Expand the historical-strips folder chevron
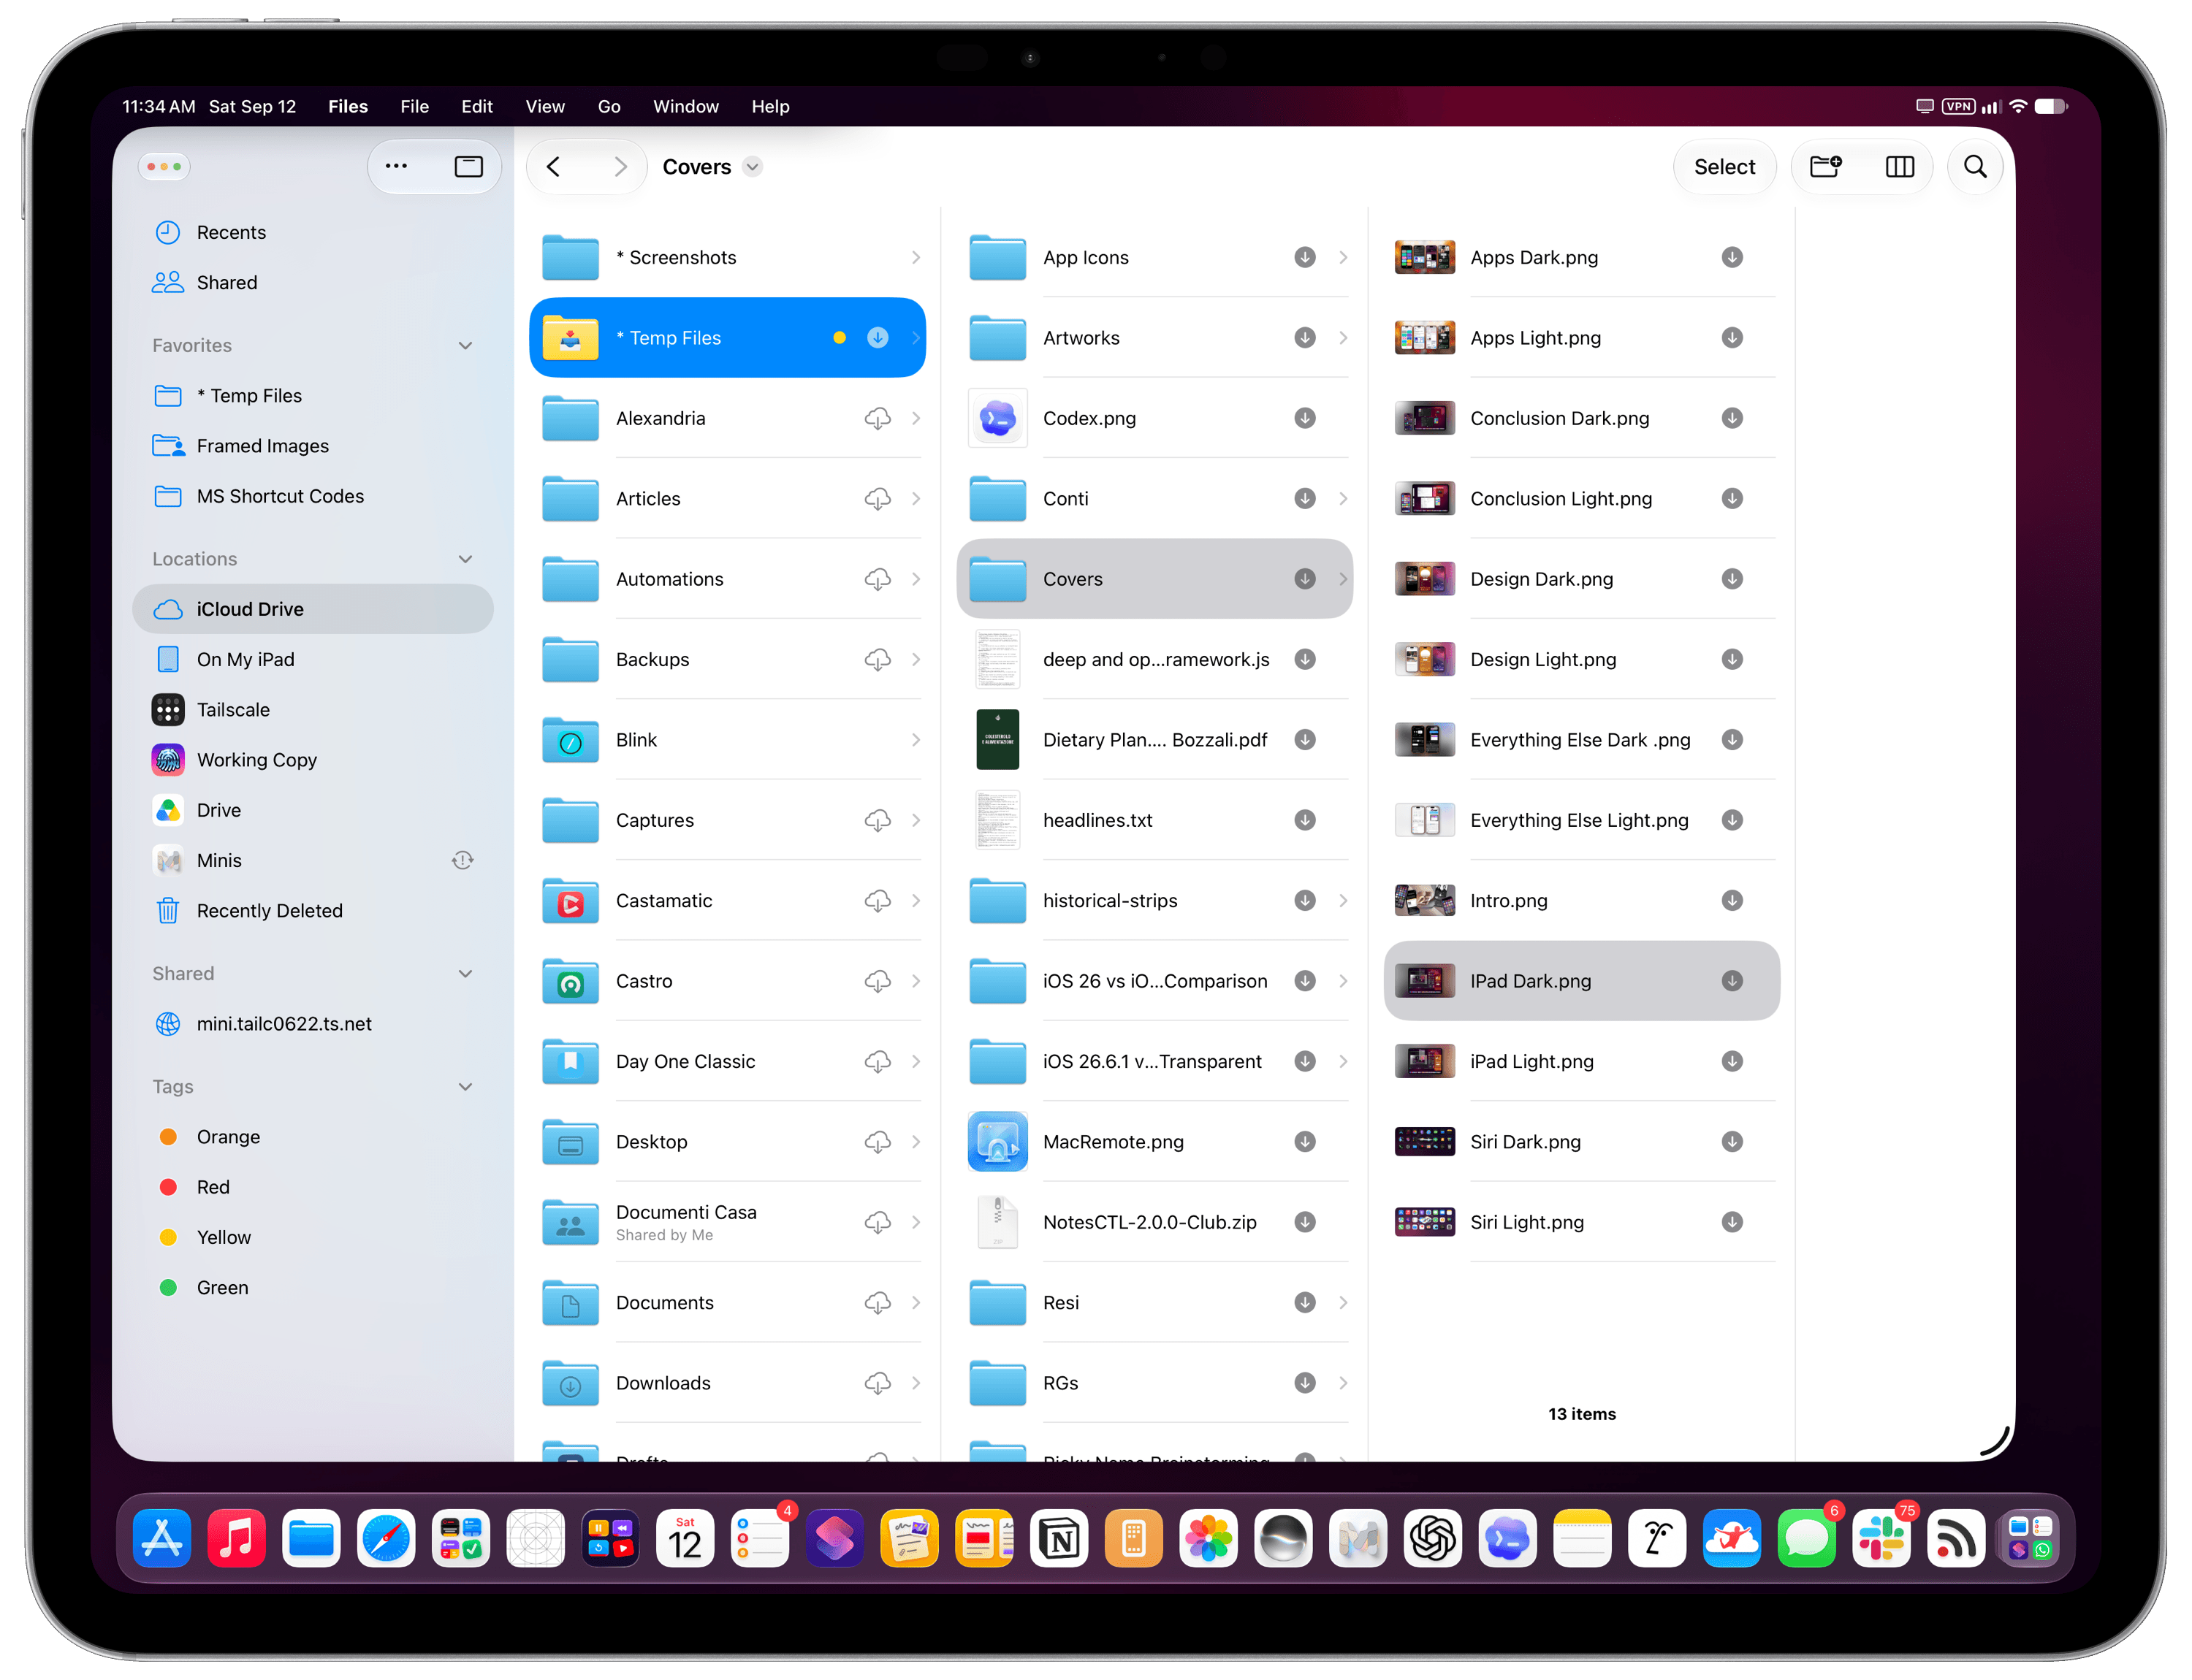This screenshot has width=2192, height=1680. click(x=1343, y=900)
